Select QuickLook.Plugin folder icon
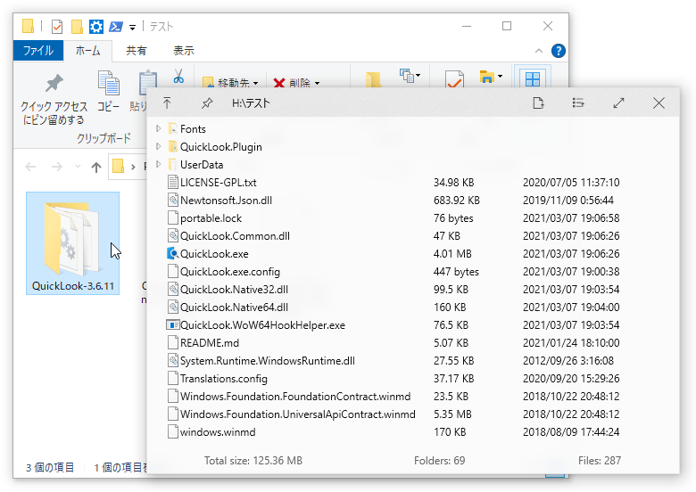The image size is (696, 492). [173, 147]
